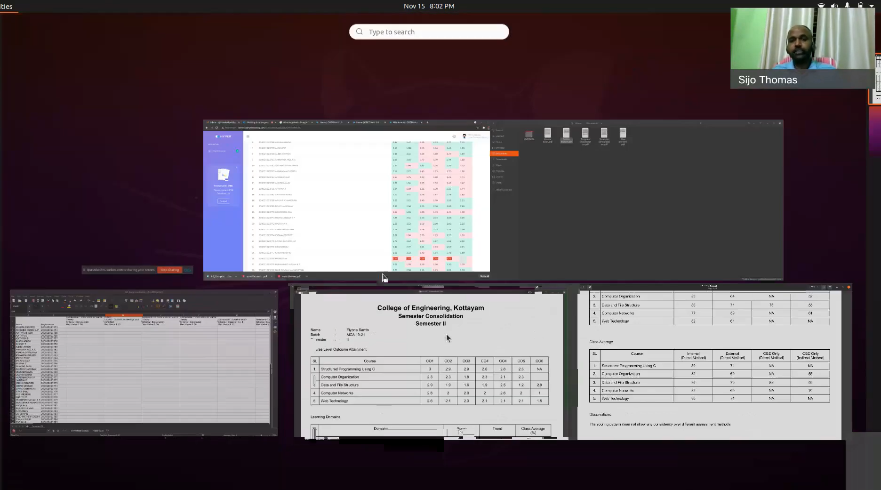The height and width of the screenshot is (490, 881).
Task: Click the magnifier icon in search box
Action: pos(360,32)
